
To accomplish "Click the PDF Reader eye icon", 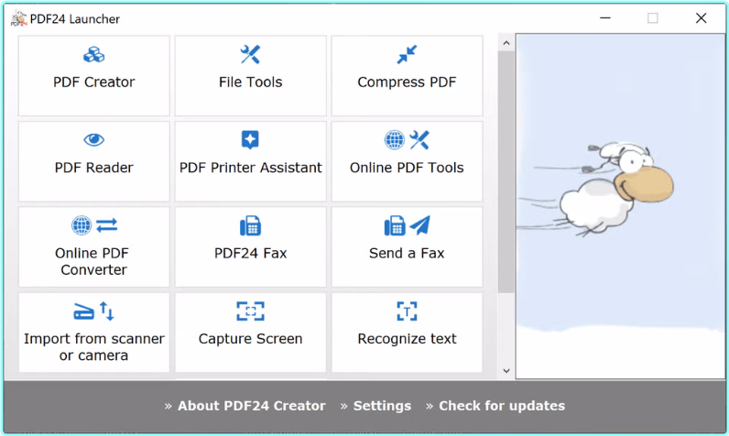I will click(x=94, y=139).
